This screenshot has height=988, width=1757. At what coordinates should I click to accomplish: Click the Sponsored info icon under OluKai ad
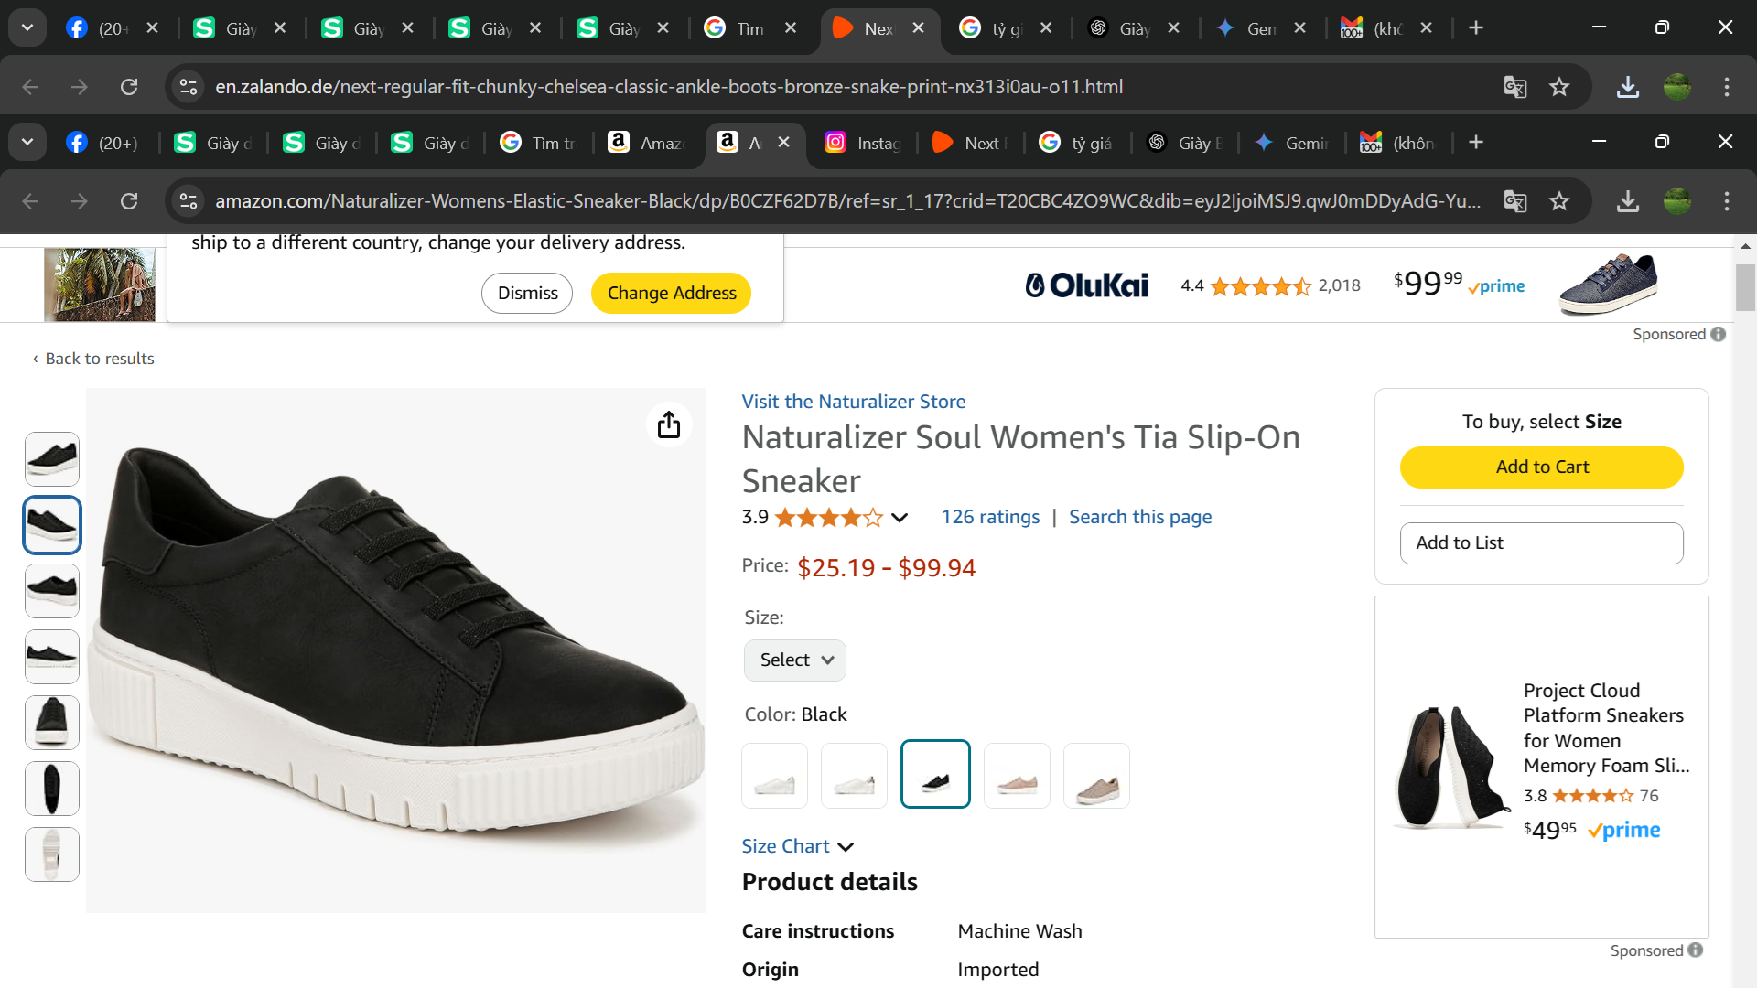[1719, 334]
